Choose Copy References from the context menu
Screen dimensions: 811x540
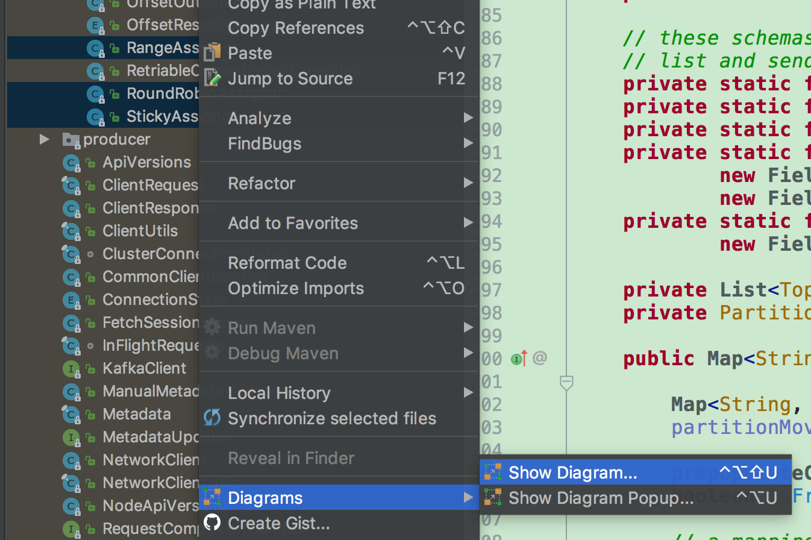[339, 28]
